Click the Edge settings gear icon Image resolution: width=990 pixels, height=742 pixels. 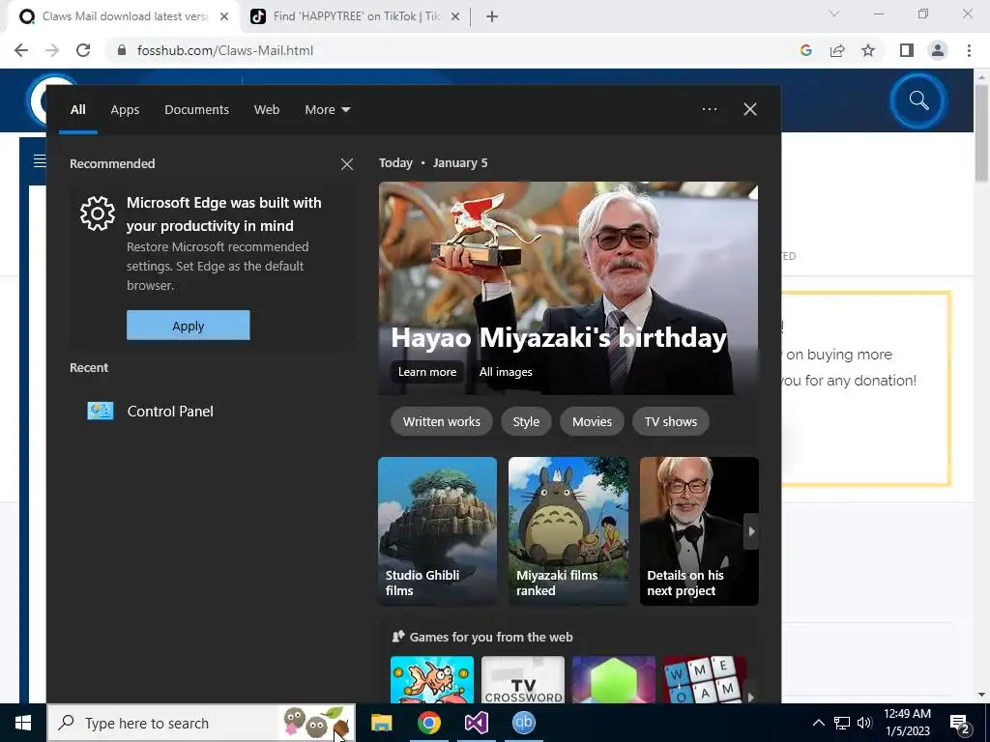(98, 214)
